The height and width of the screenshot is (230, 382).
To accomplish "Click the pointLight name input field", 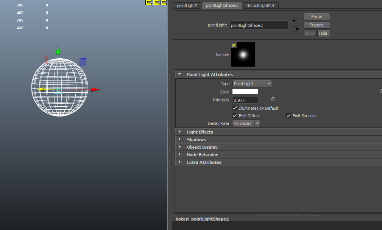I will click(259, 25).
